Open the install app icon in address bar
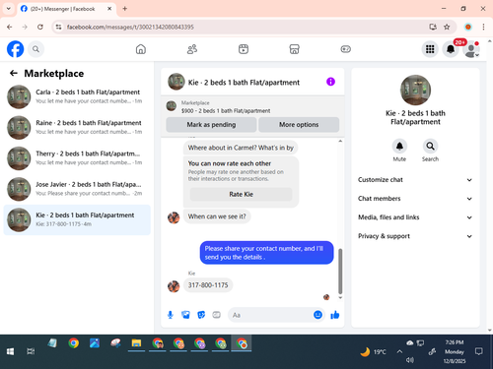The width and height of the screenshot is (493, 369). 433,27
